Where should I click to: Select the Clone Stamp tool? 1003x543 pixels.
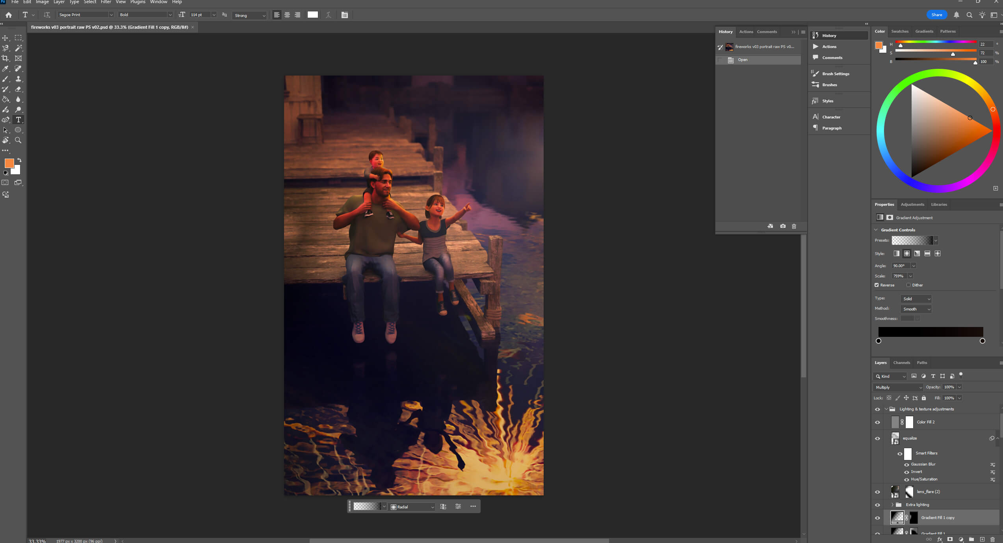point(18,79)
